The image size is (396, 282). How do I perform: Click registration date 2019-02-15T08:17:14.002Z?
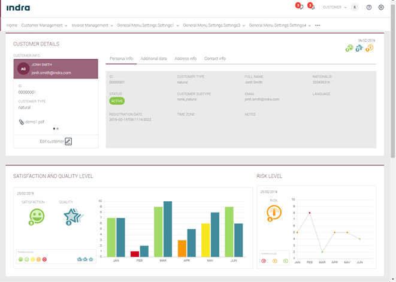click(x=130, y=120)
